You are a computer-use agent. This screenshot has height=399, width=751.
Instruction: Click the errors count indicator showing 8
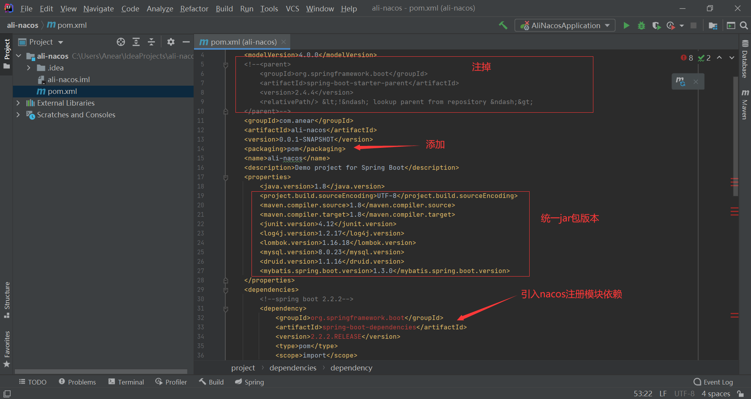click(687, 58)
